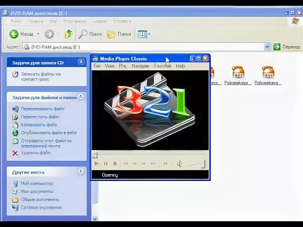Click Pause button in Media Player Classic
Image resolution: width=303 pixels, height=227 pixels.
click(106, 164)
